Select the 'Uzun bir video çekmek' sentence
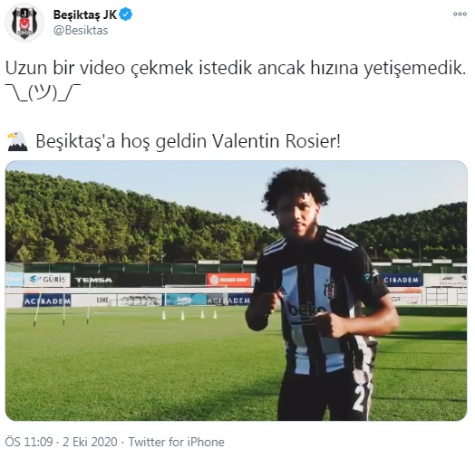Image resolution: width=475 pixels, height=458 pixels. [x=236, y=68]
